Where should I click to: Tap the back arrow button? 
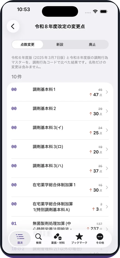tap(13, 26)
